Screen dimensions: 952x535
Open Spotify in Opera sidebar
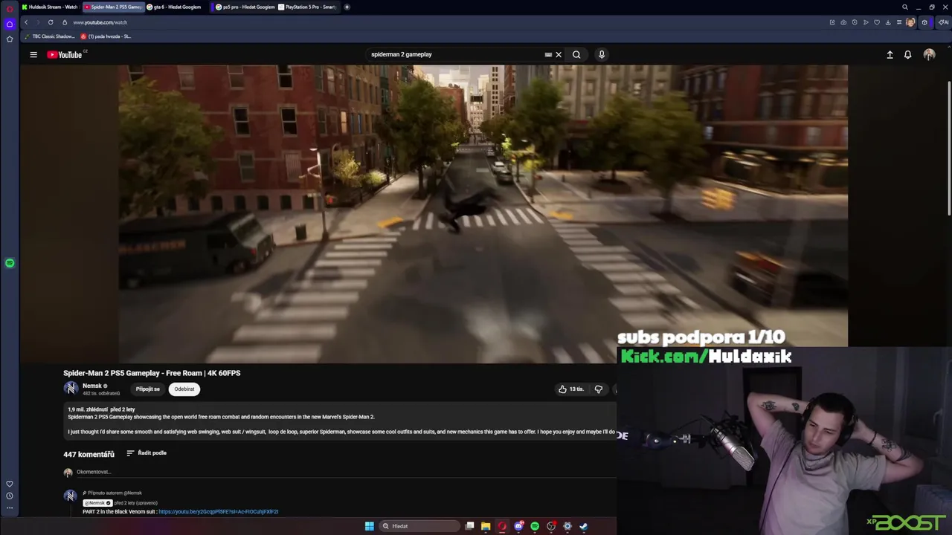pos(10,263)
